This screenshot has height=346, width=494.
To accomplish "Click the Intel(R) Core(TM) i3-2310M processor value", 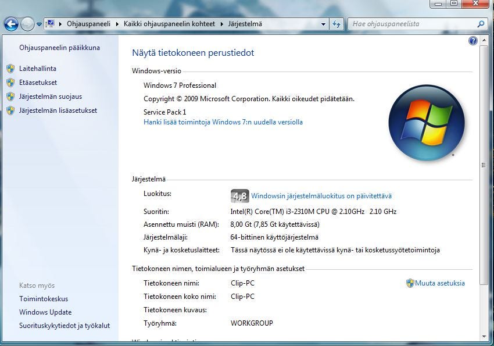I will pyautogui.click(x=313, y=212).
